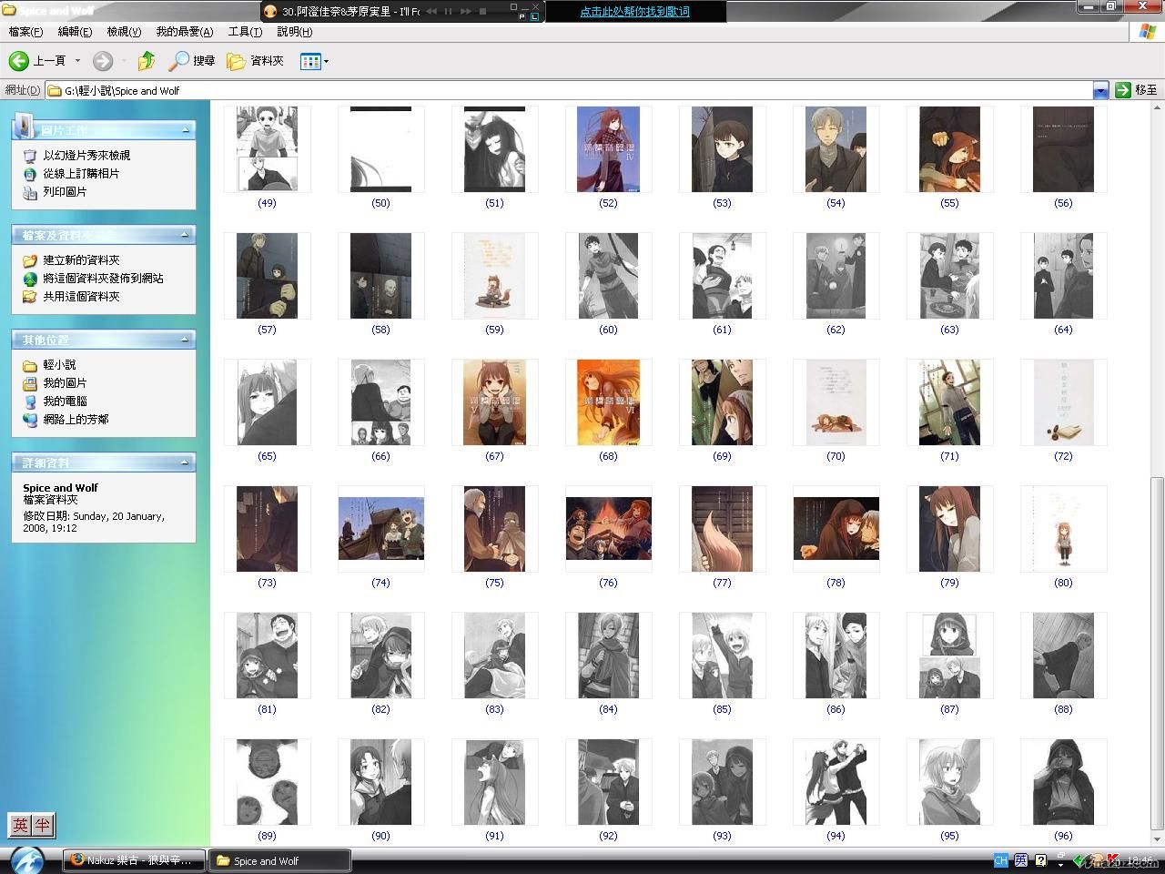Select thumbnail image (96)

(x=1063, y=782)
